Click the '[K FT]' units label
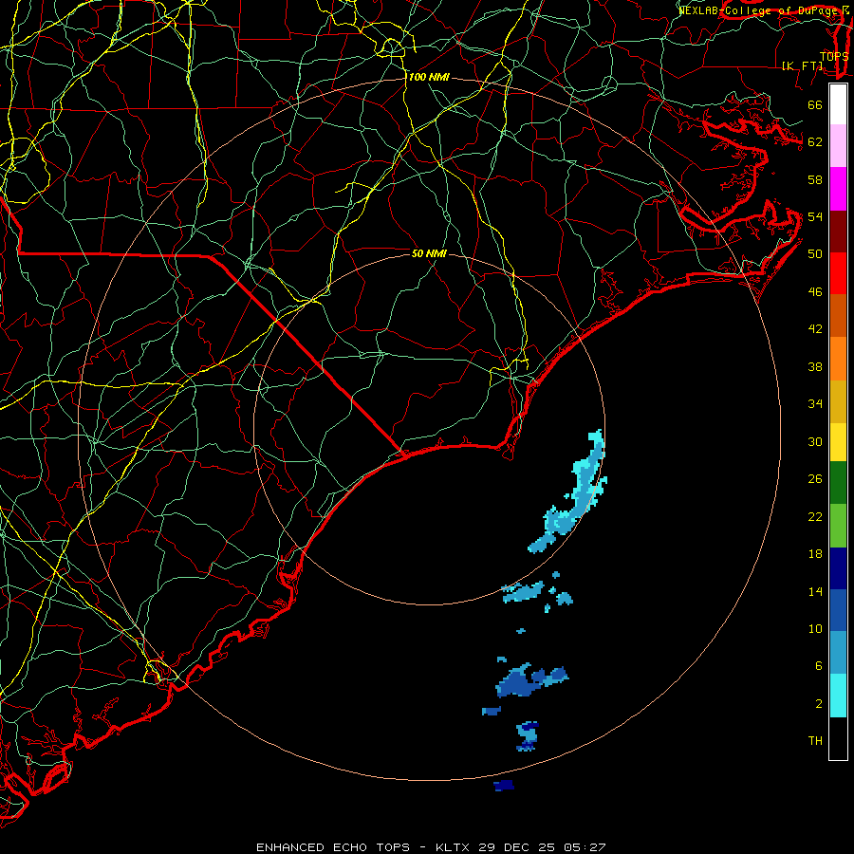Screen dimensions: 854x854 (x=803, y=65)
